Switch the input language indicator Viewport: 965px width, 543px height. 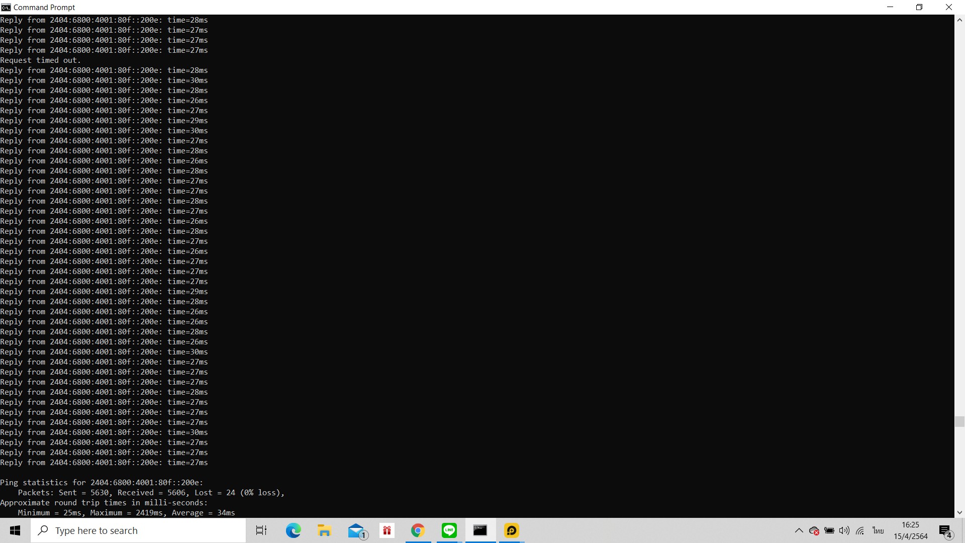[x=878, y=530]
